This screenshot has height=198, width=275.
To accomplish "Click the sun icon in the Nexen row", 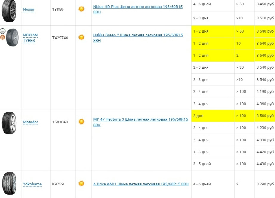I will point(81,9).
